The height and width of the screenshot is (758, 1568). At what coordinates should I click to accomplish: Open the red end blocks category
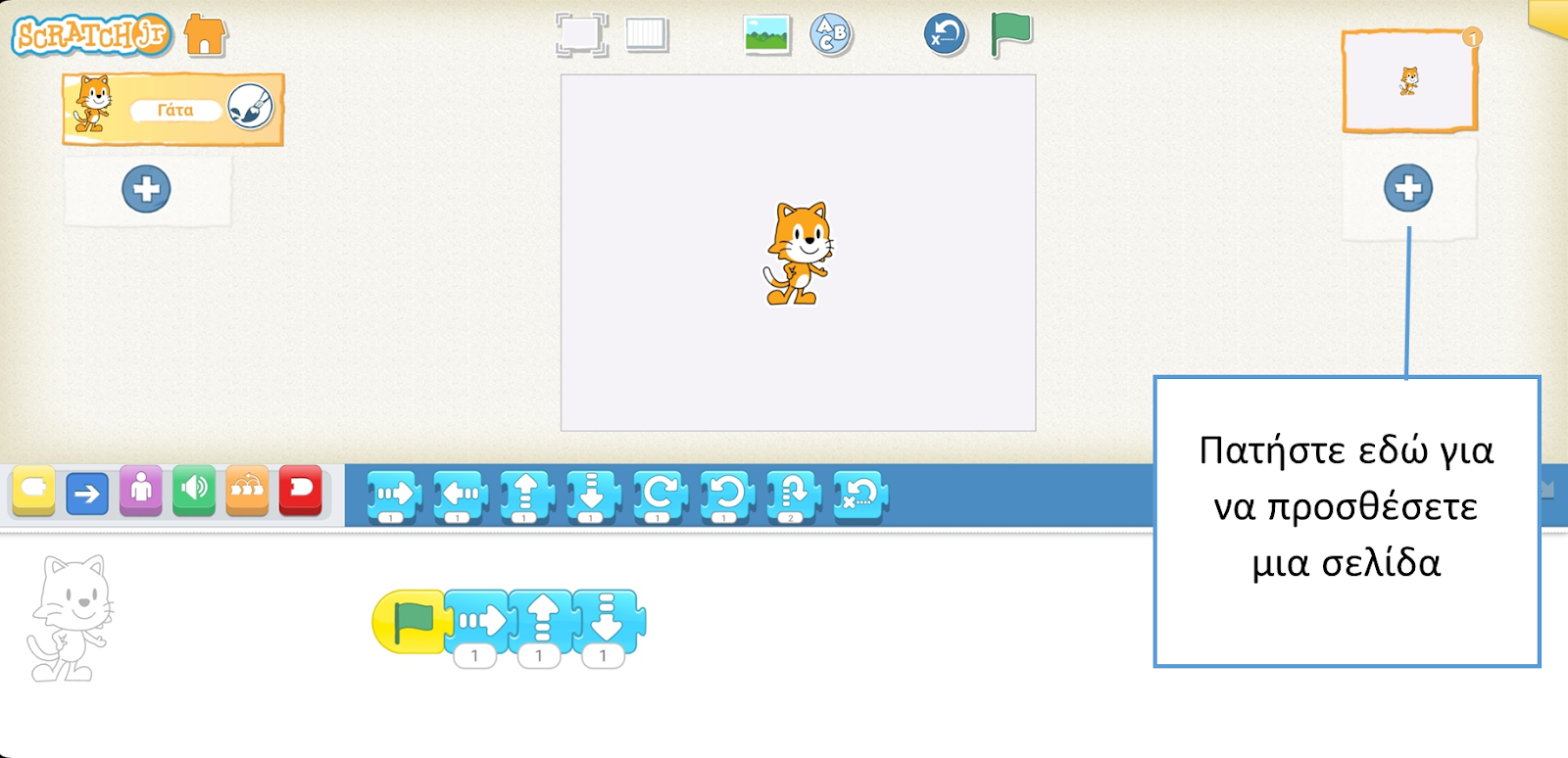pos(301,491)
